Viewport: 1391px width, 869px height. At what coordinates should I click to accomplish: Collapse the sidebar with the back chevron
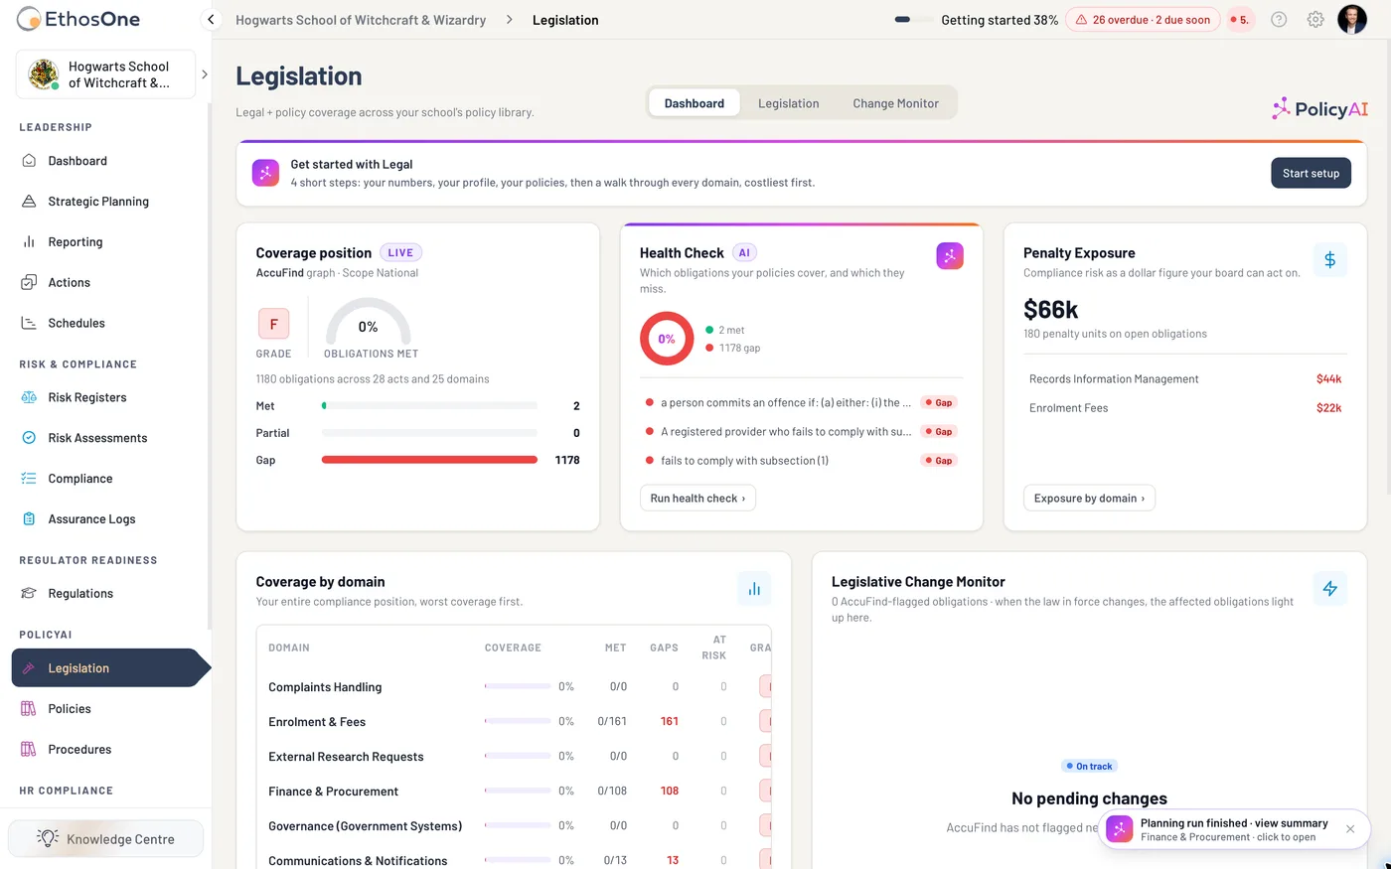(x=211, y=20)
